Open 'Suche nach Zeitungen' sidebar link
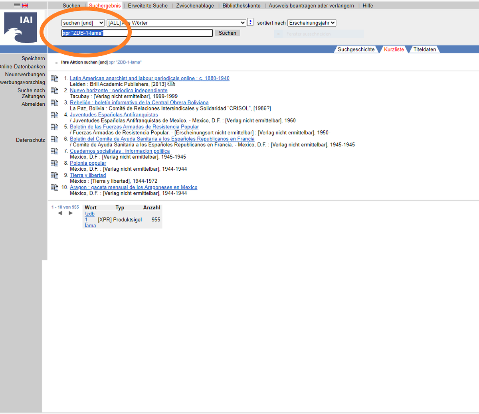Screen dimensions: 479x414 31,93
